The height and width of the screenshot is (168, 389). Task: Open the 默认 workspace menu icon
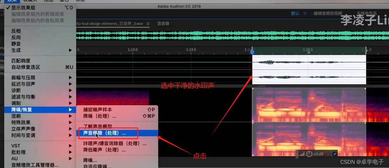coord(305,13)
